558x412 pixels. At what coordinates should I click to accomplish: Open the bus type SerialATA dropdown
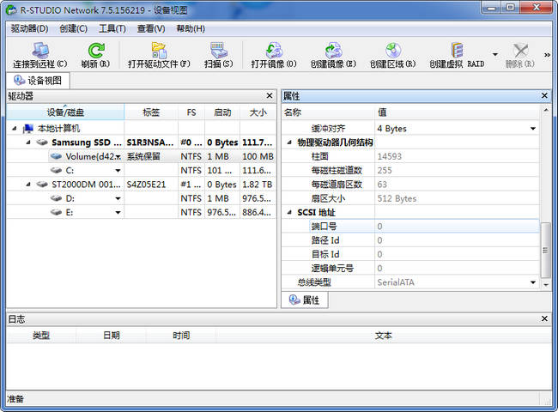click(x=533, y=282)
